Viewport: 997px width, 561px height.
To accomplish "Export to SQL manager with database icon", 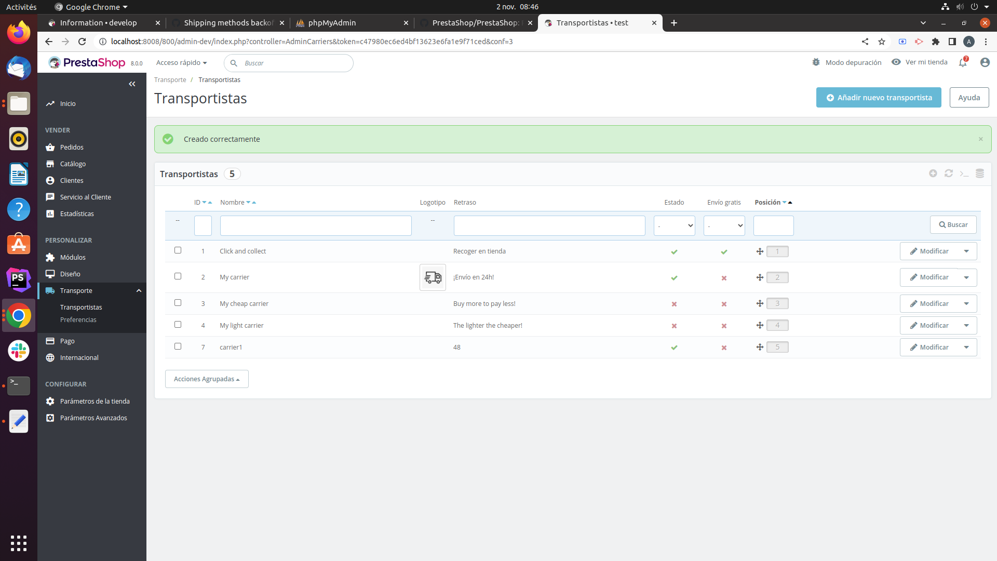I will 980,173.
